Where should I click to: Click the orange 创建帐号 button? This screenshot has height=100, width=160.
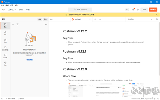[x=153, y=9]
